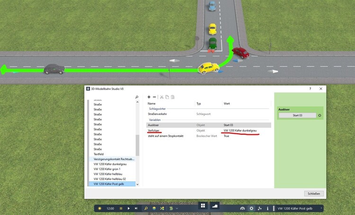Select the light blue Käfer car in the side road
The height and width of the screenshot is (215, 355).
tap(212, 6)
